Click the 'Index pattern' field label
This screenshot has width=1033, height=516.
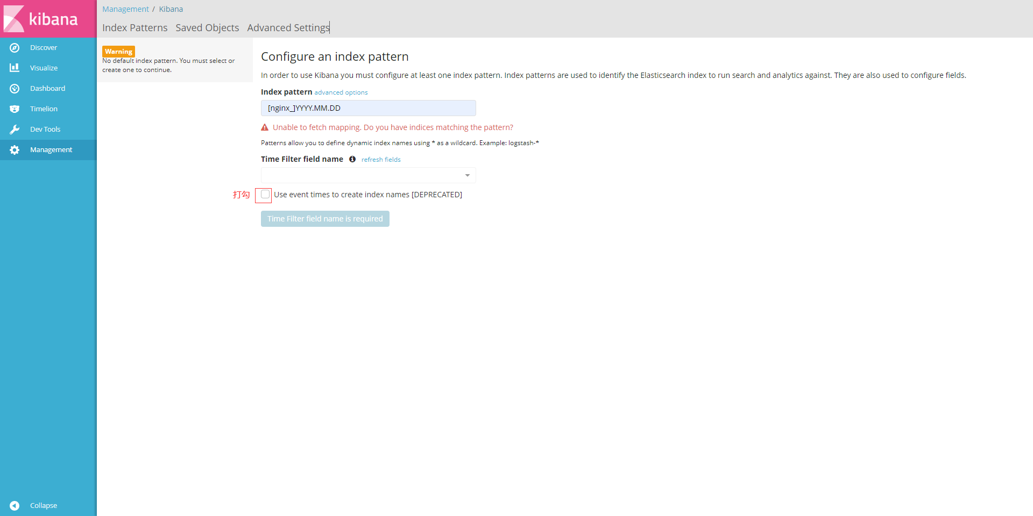pos(287,92)
